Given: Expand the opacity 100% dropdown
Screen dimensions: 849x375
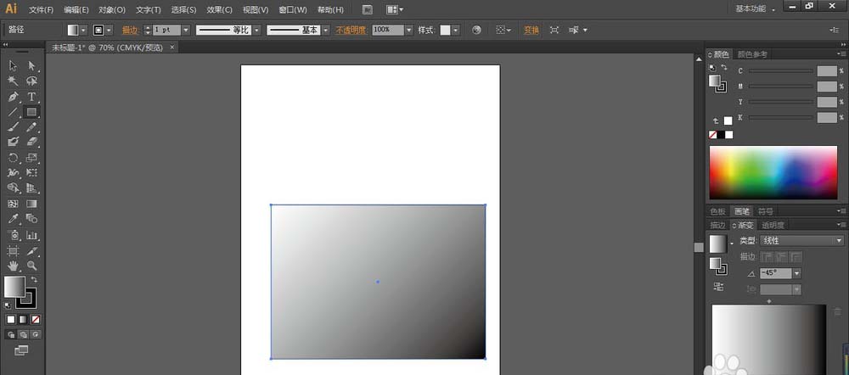Looking at the screenshot, I should (x=409, y=30).
